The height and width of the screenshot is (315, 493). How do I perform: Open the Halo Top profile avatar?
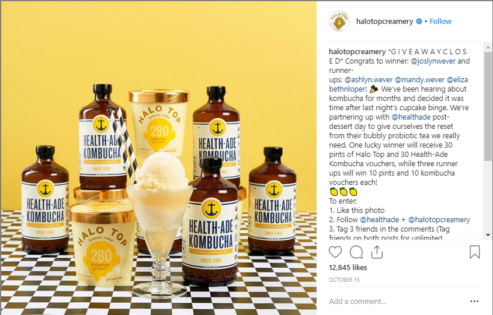click(339, 22)
